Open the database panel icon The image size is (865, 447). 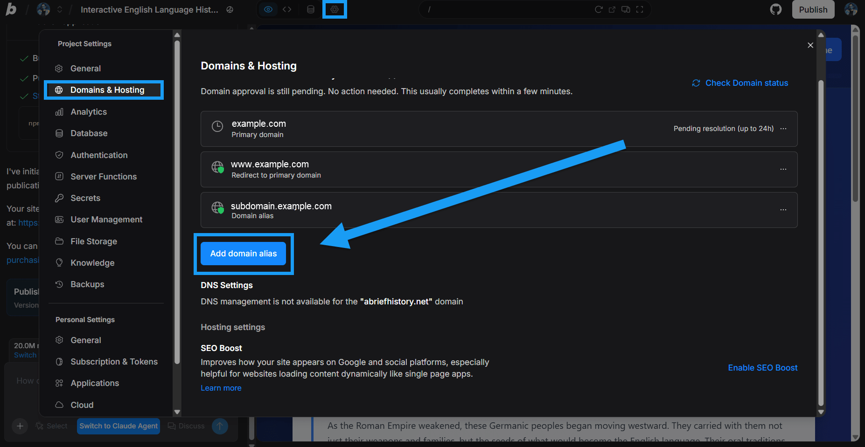coord(310,9)
